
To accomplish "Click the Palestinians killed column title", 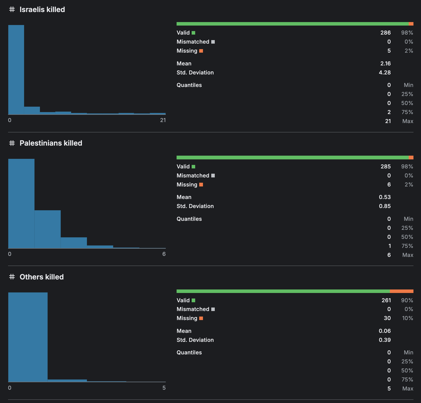I will [51, 143].
